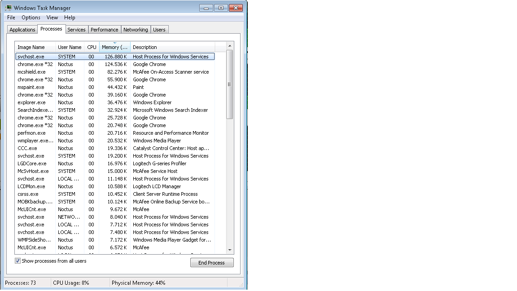Select the csrss.exe process

point(115,194)
